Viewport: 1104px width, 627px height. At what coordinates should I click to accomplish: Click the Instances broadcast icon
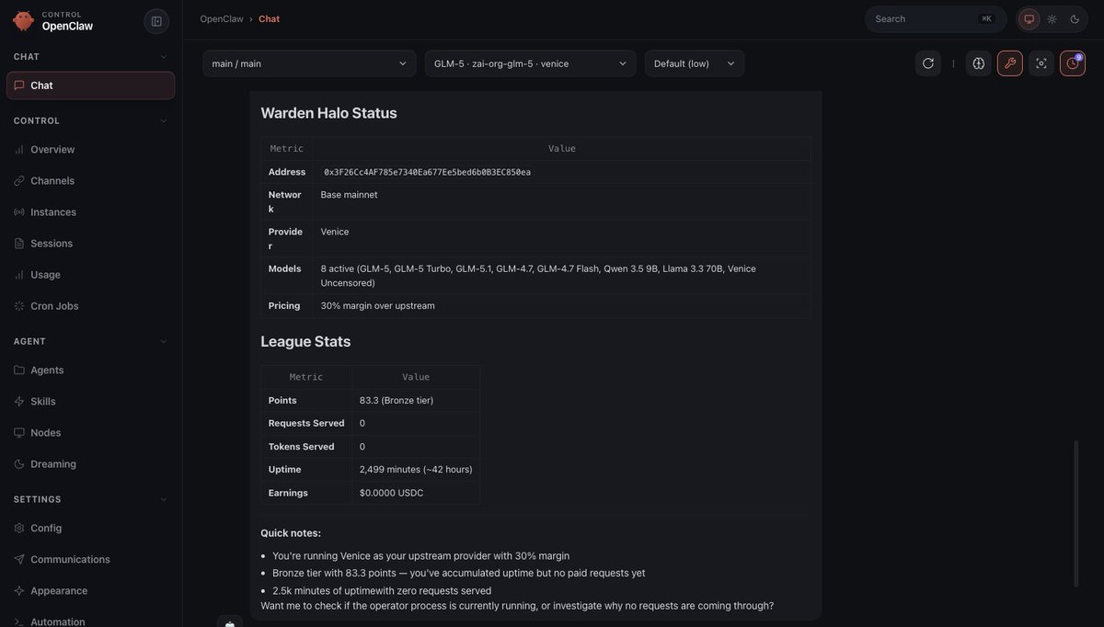[x=19, y=212]
